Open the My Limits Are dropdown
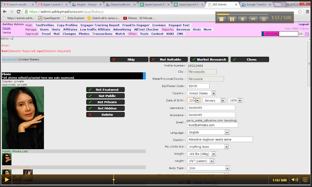Viewport: 312px width, 187px height. [x=208, y=147]
